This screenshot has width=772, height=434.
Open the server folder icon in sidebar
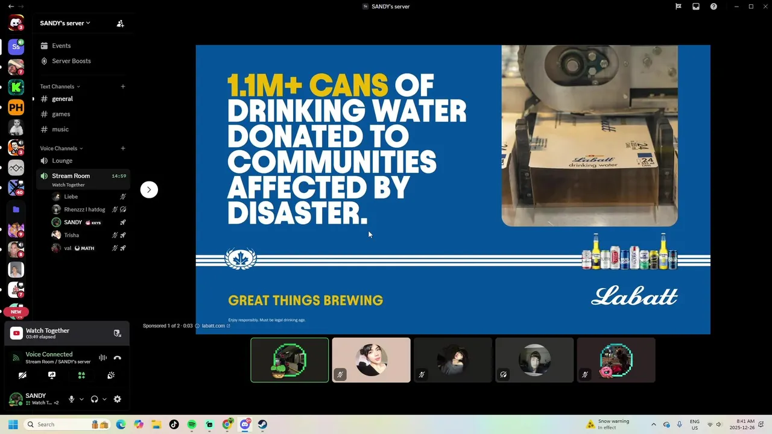tap(16, 209)
